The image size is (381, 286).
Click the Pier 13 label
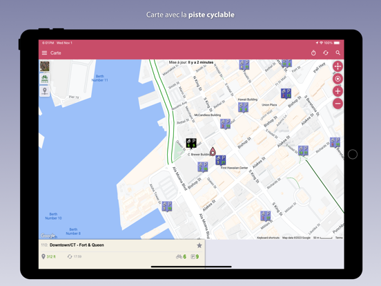[x=74, y=97]
